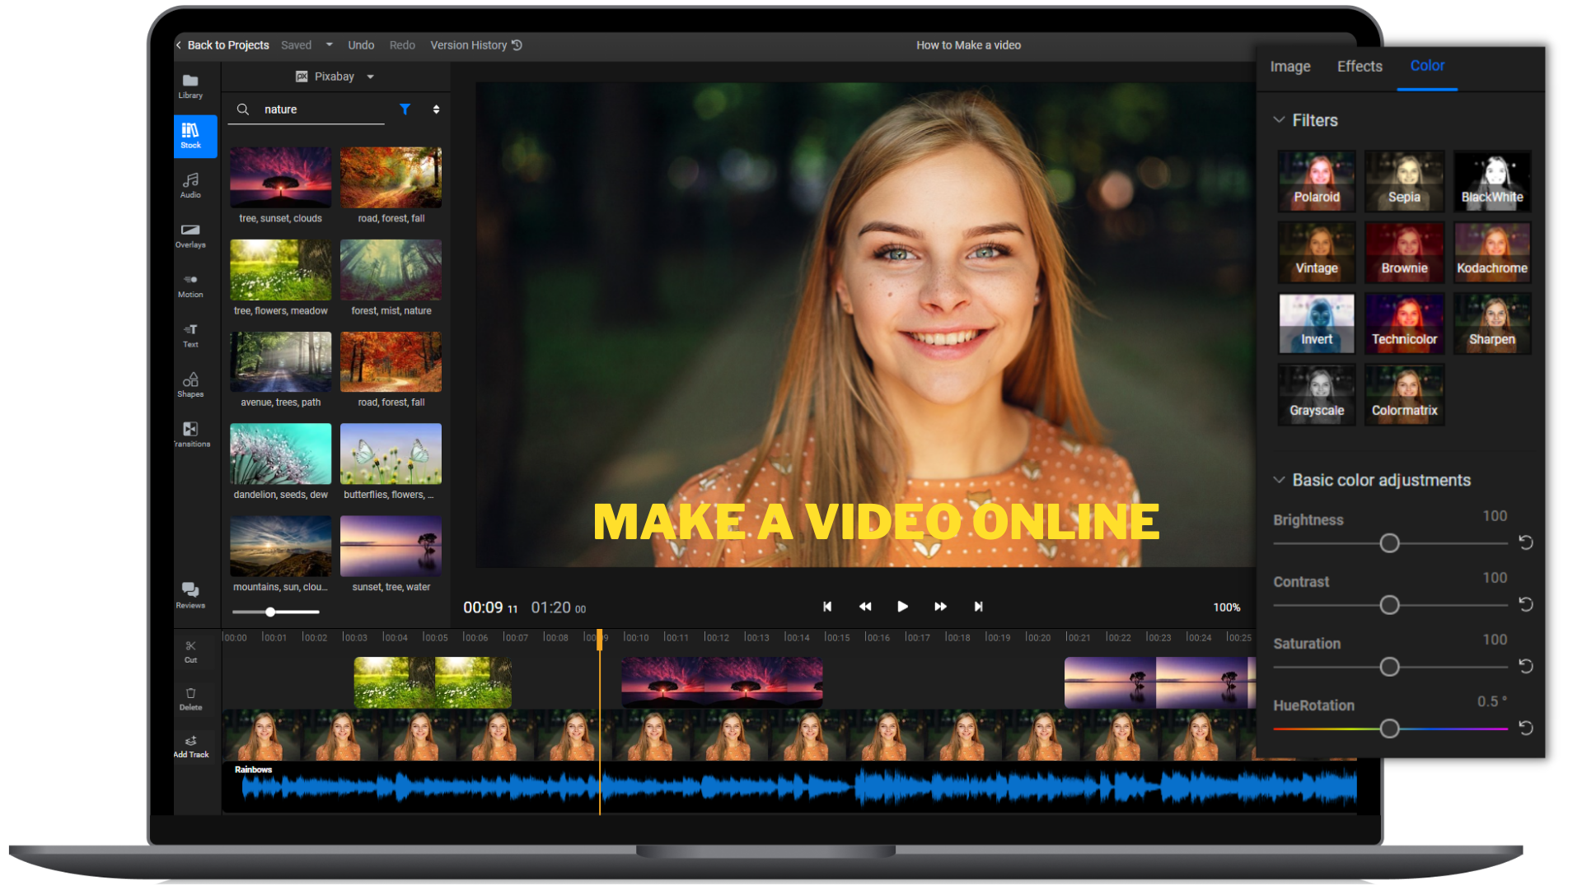Select the Color tab
1582x889 pixels.
click(x=1427, y=66)
